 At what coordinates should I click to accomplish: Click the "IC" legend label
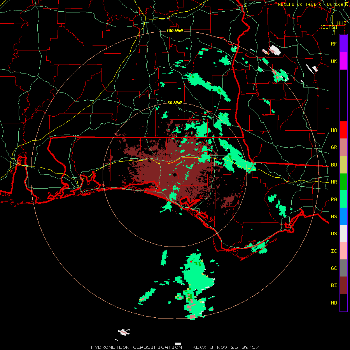[334, 251]
